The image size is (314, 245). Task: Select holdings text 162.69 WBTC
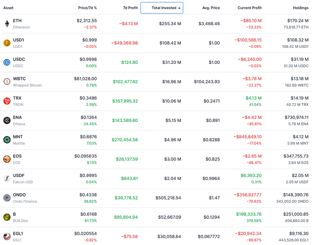(297, 85)
